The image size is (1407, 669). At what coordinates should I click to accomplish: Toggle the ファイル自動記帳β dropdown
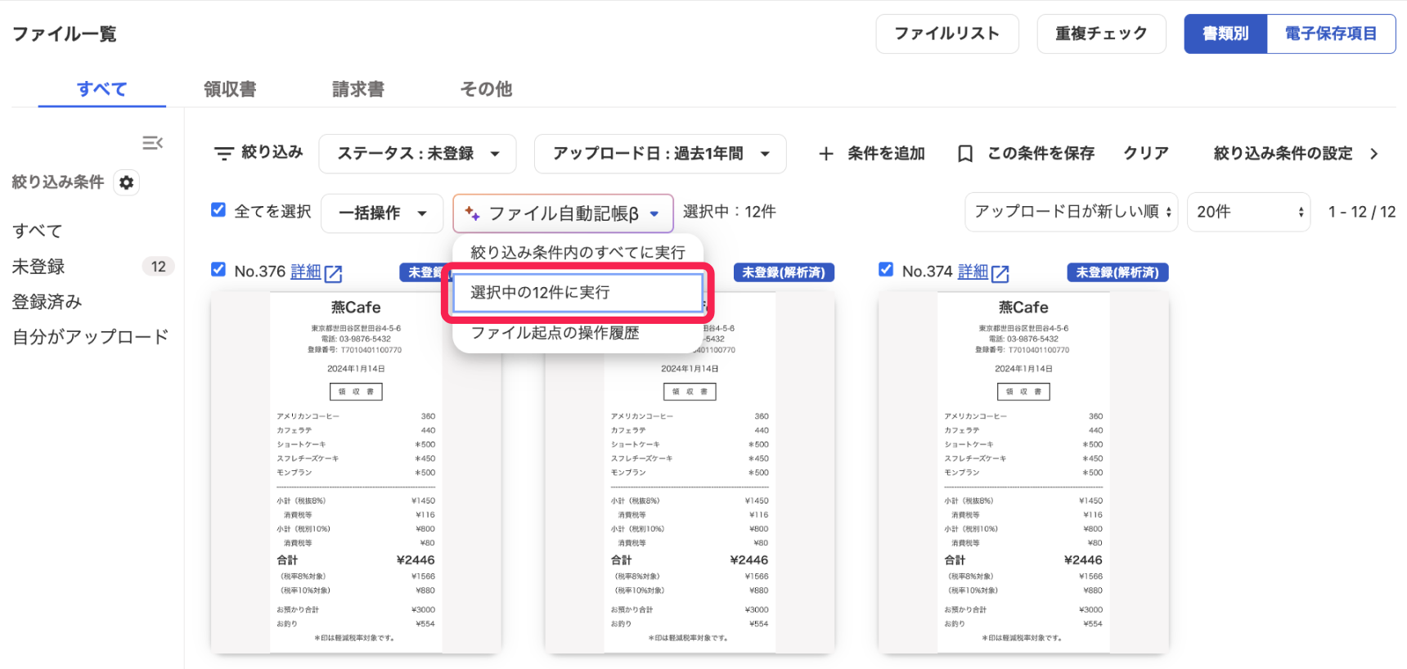click(563, 213)
